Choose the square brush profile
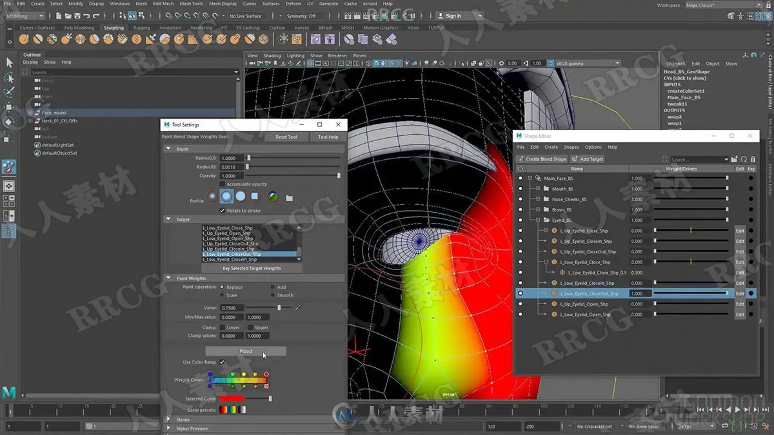This screenshot has height=435, width=774. click(255, 197)
